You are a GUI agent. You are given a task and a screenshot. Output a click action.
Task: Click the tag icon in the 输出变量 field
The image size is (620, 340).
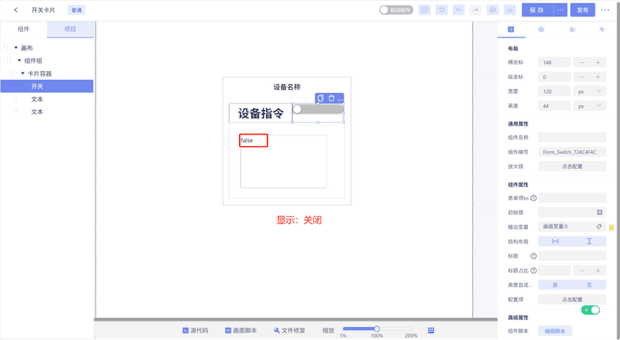coord(599,227)
